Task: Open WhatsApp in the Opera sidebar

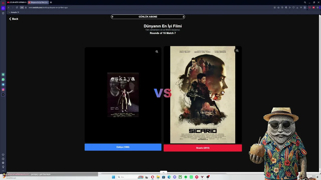Action: (x=3, y=79)
